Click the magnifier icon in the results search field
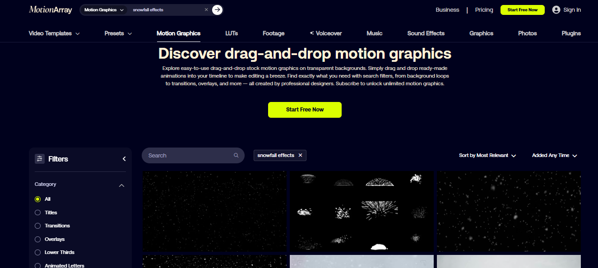The width and height of the screenshot is (598, 268). point(236,155)
